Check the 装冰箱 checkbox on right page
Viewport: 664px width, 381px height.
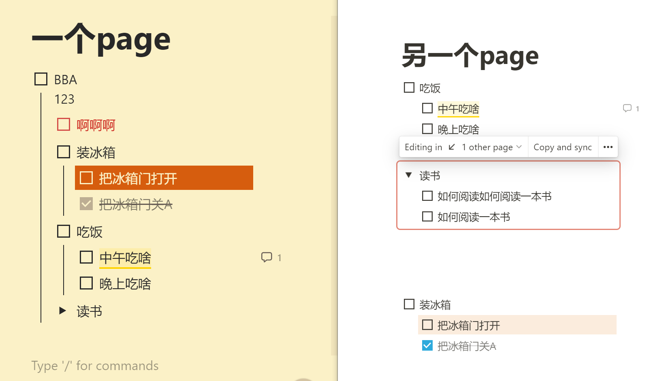click(409, 304)
